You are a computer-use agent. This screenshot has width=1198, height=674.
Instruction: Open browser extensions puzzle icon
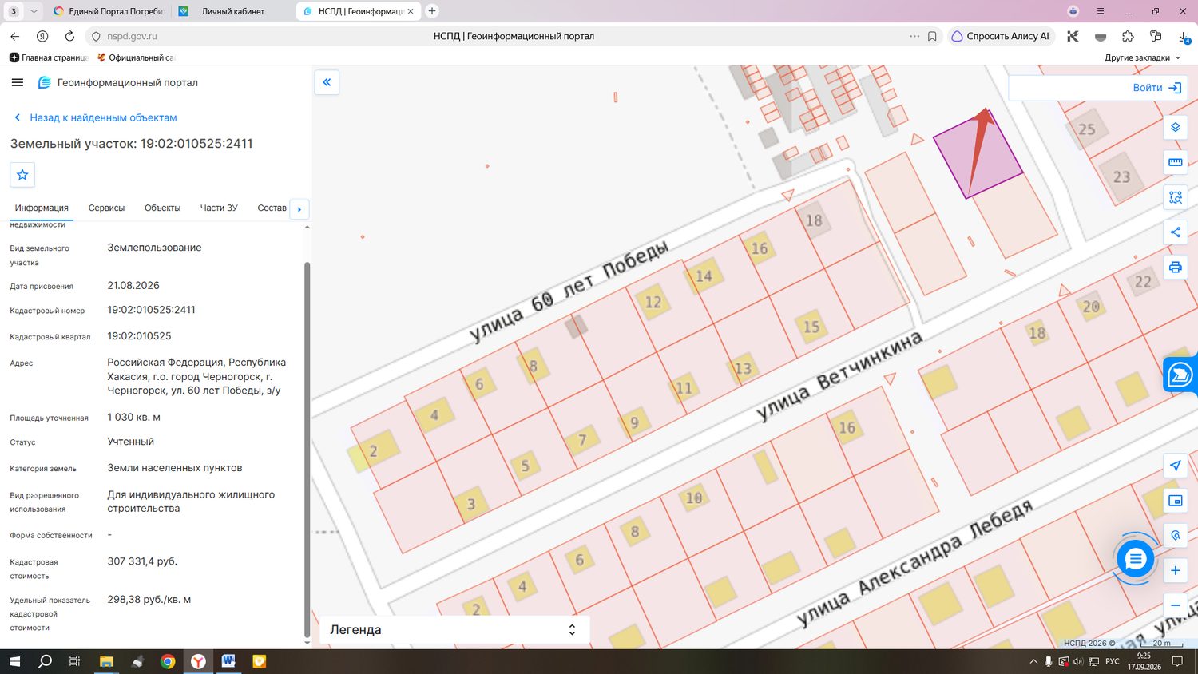point(1128,36)
